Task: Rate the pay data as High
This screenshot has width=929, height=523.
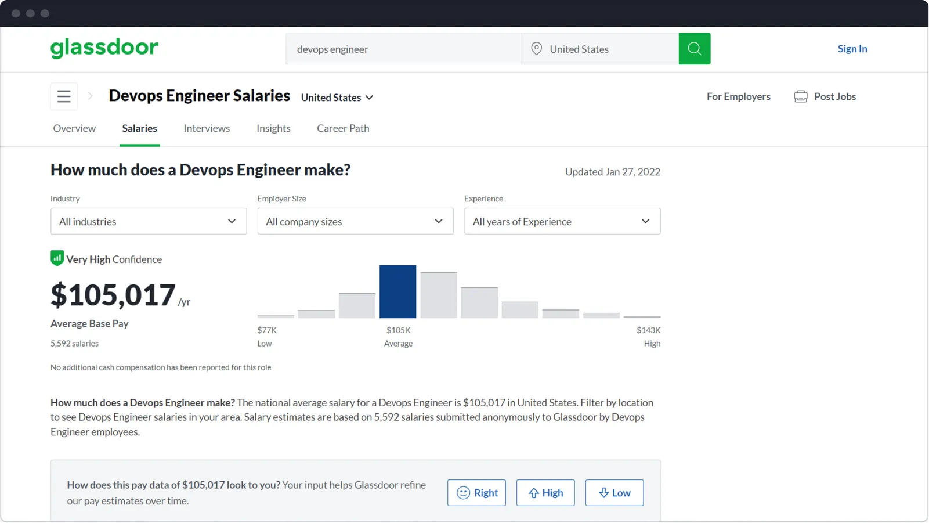Action: (545, 493)
